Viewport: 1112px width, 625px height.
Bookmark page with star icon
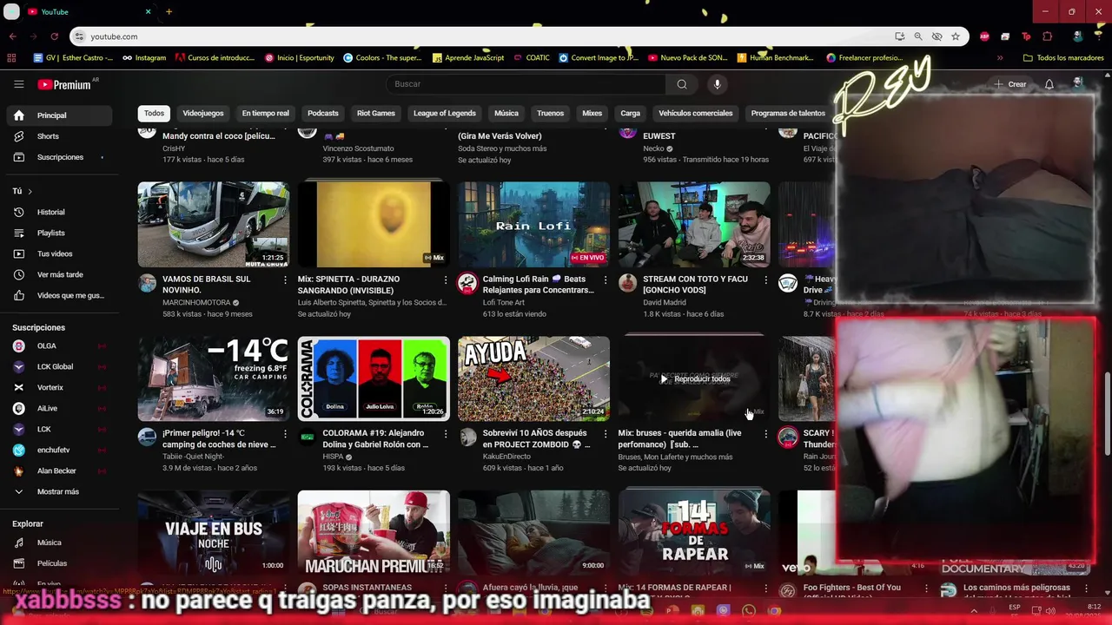pyautogui.click(x=956, y=36)
